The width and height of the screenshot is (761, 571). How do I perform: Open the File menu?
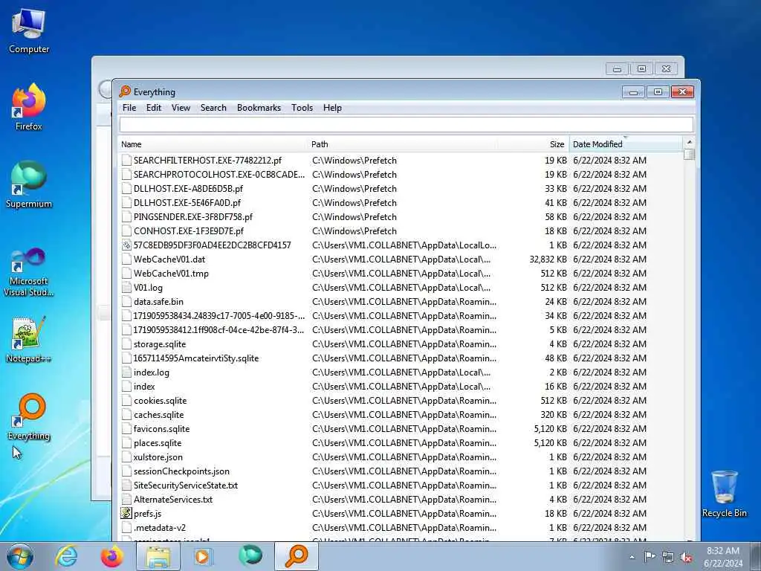point(129,108)
